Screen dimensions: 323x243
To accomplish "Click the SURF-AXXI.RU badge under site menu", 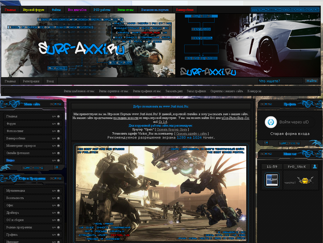I will pyautogui.click(x=33, y=168).
